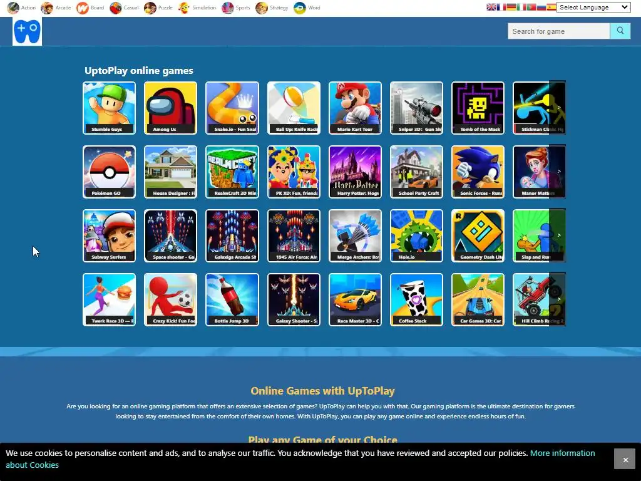Open the Snake.io game tile
Image resolution: width=641 pixels, height=481 pixels.
tap(232, 108)
